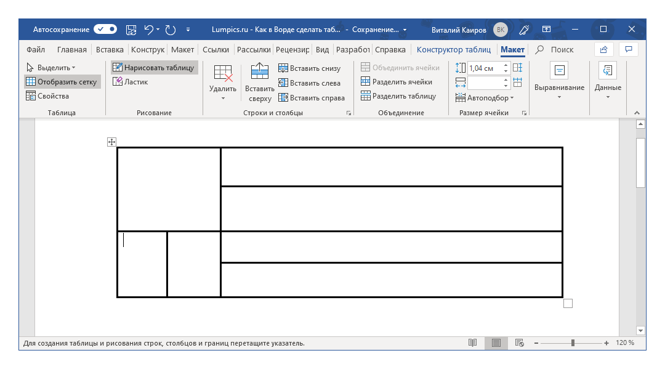The height and width of the screenshot is (369, 665).
Task: Click Insert Left (Вставить слева) column
Action: 309,83
